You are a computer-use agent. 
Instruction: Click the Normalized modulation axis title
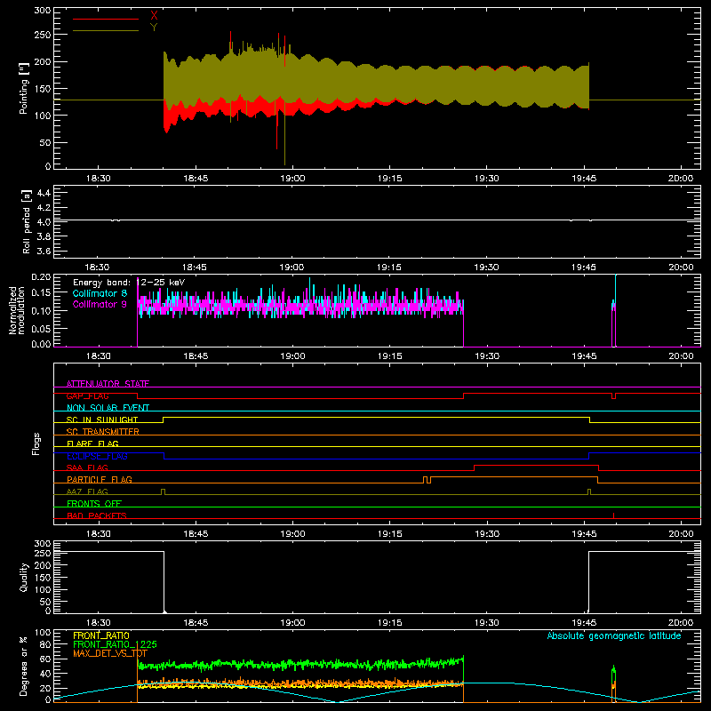point(17,310)
